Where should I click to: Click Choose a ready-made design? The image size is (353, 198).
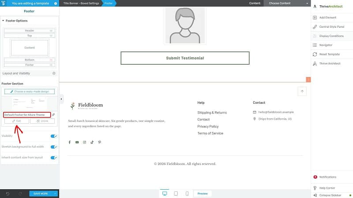point(30,92)
